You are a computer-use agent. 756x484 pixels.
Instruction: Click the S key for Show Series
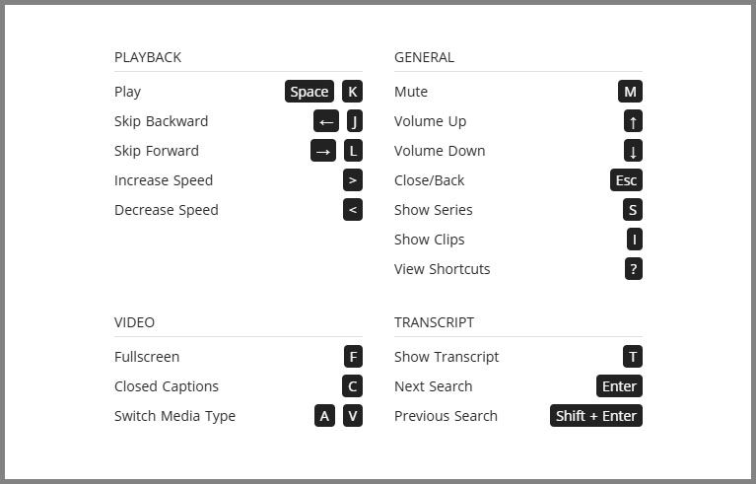[633, 210]
